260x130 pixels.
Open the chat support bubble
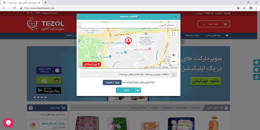pos(8,123)
